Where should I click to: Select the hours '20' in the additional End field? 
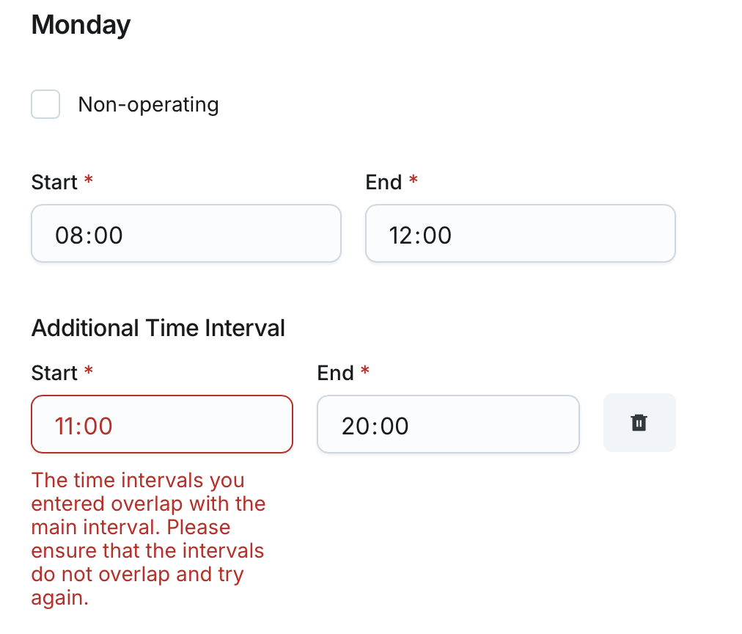coord(356,426)
